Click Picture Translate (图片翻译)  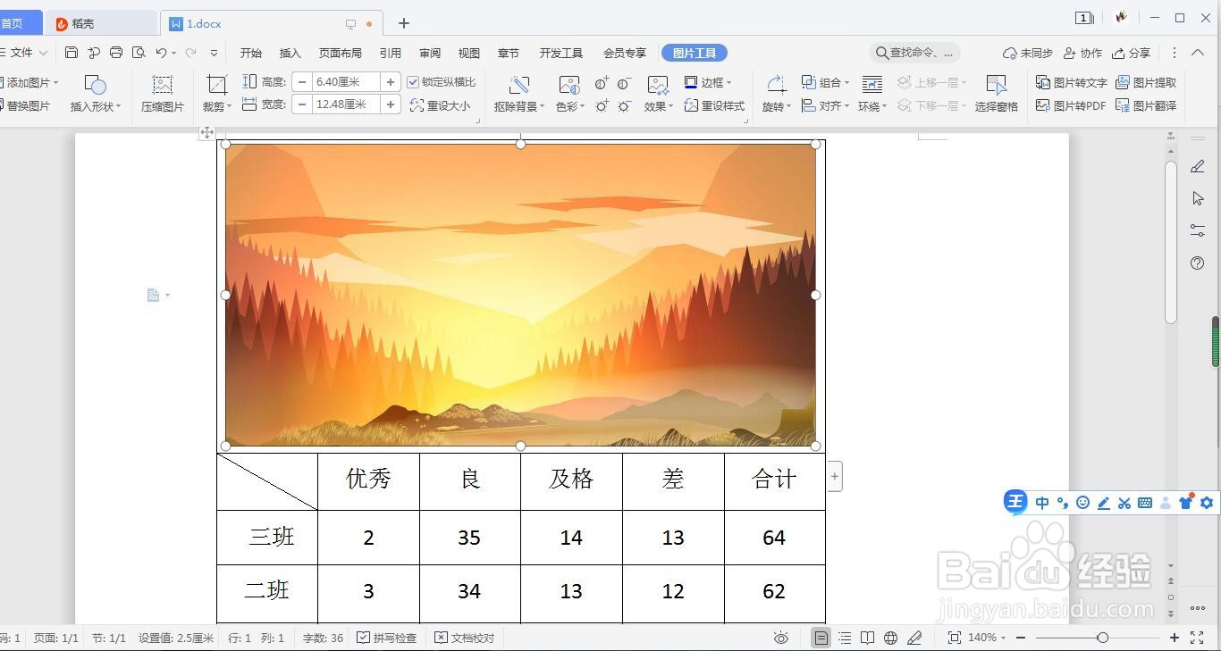(1146, 105)
